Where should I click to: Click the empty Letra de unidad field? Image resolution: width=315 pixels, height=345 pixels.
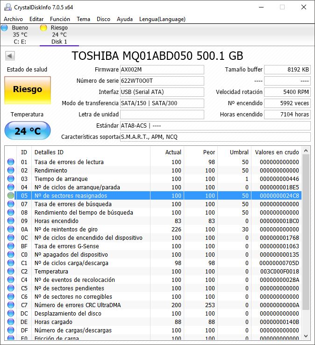pos(162,115)
